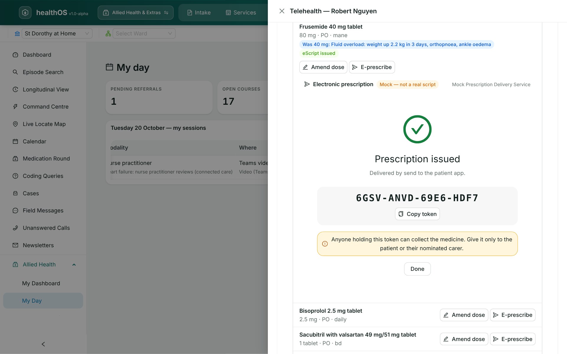Image resolution: width=567 pixels, height=354 pixels.
Task: Amend dose for Sacubitril with valsartan
Action: tap(464, 339)
